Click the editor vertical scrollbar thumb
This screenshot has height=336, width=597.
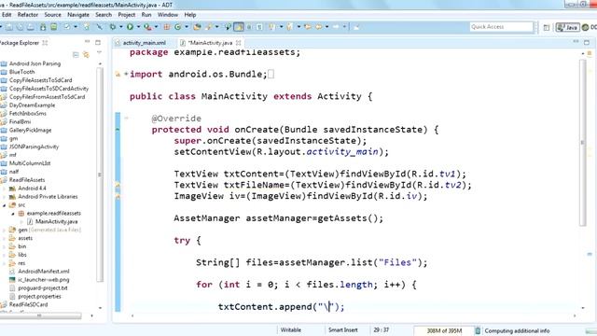[x=582, y=143]
